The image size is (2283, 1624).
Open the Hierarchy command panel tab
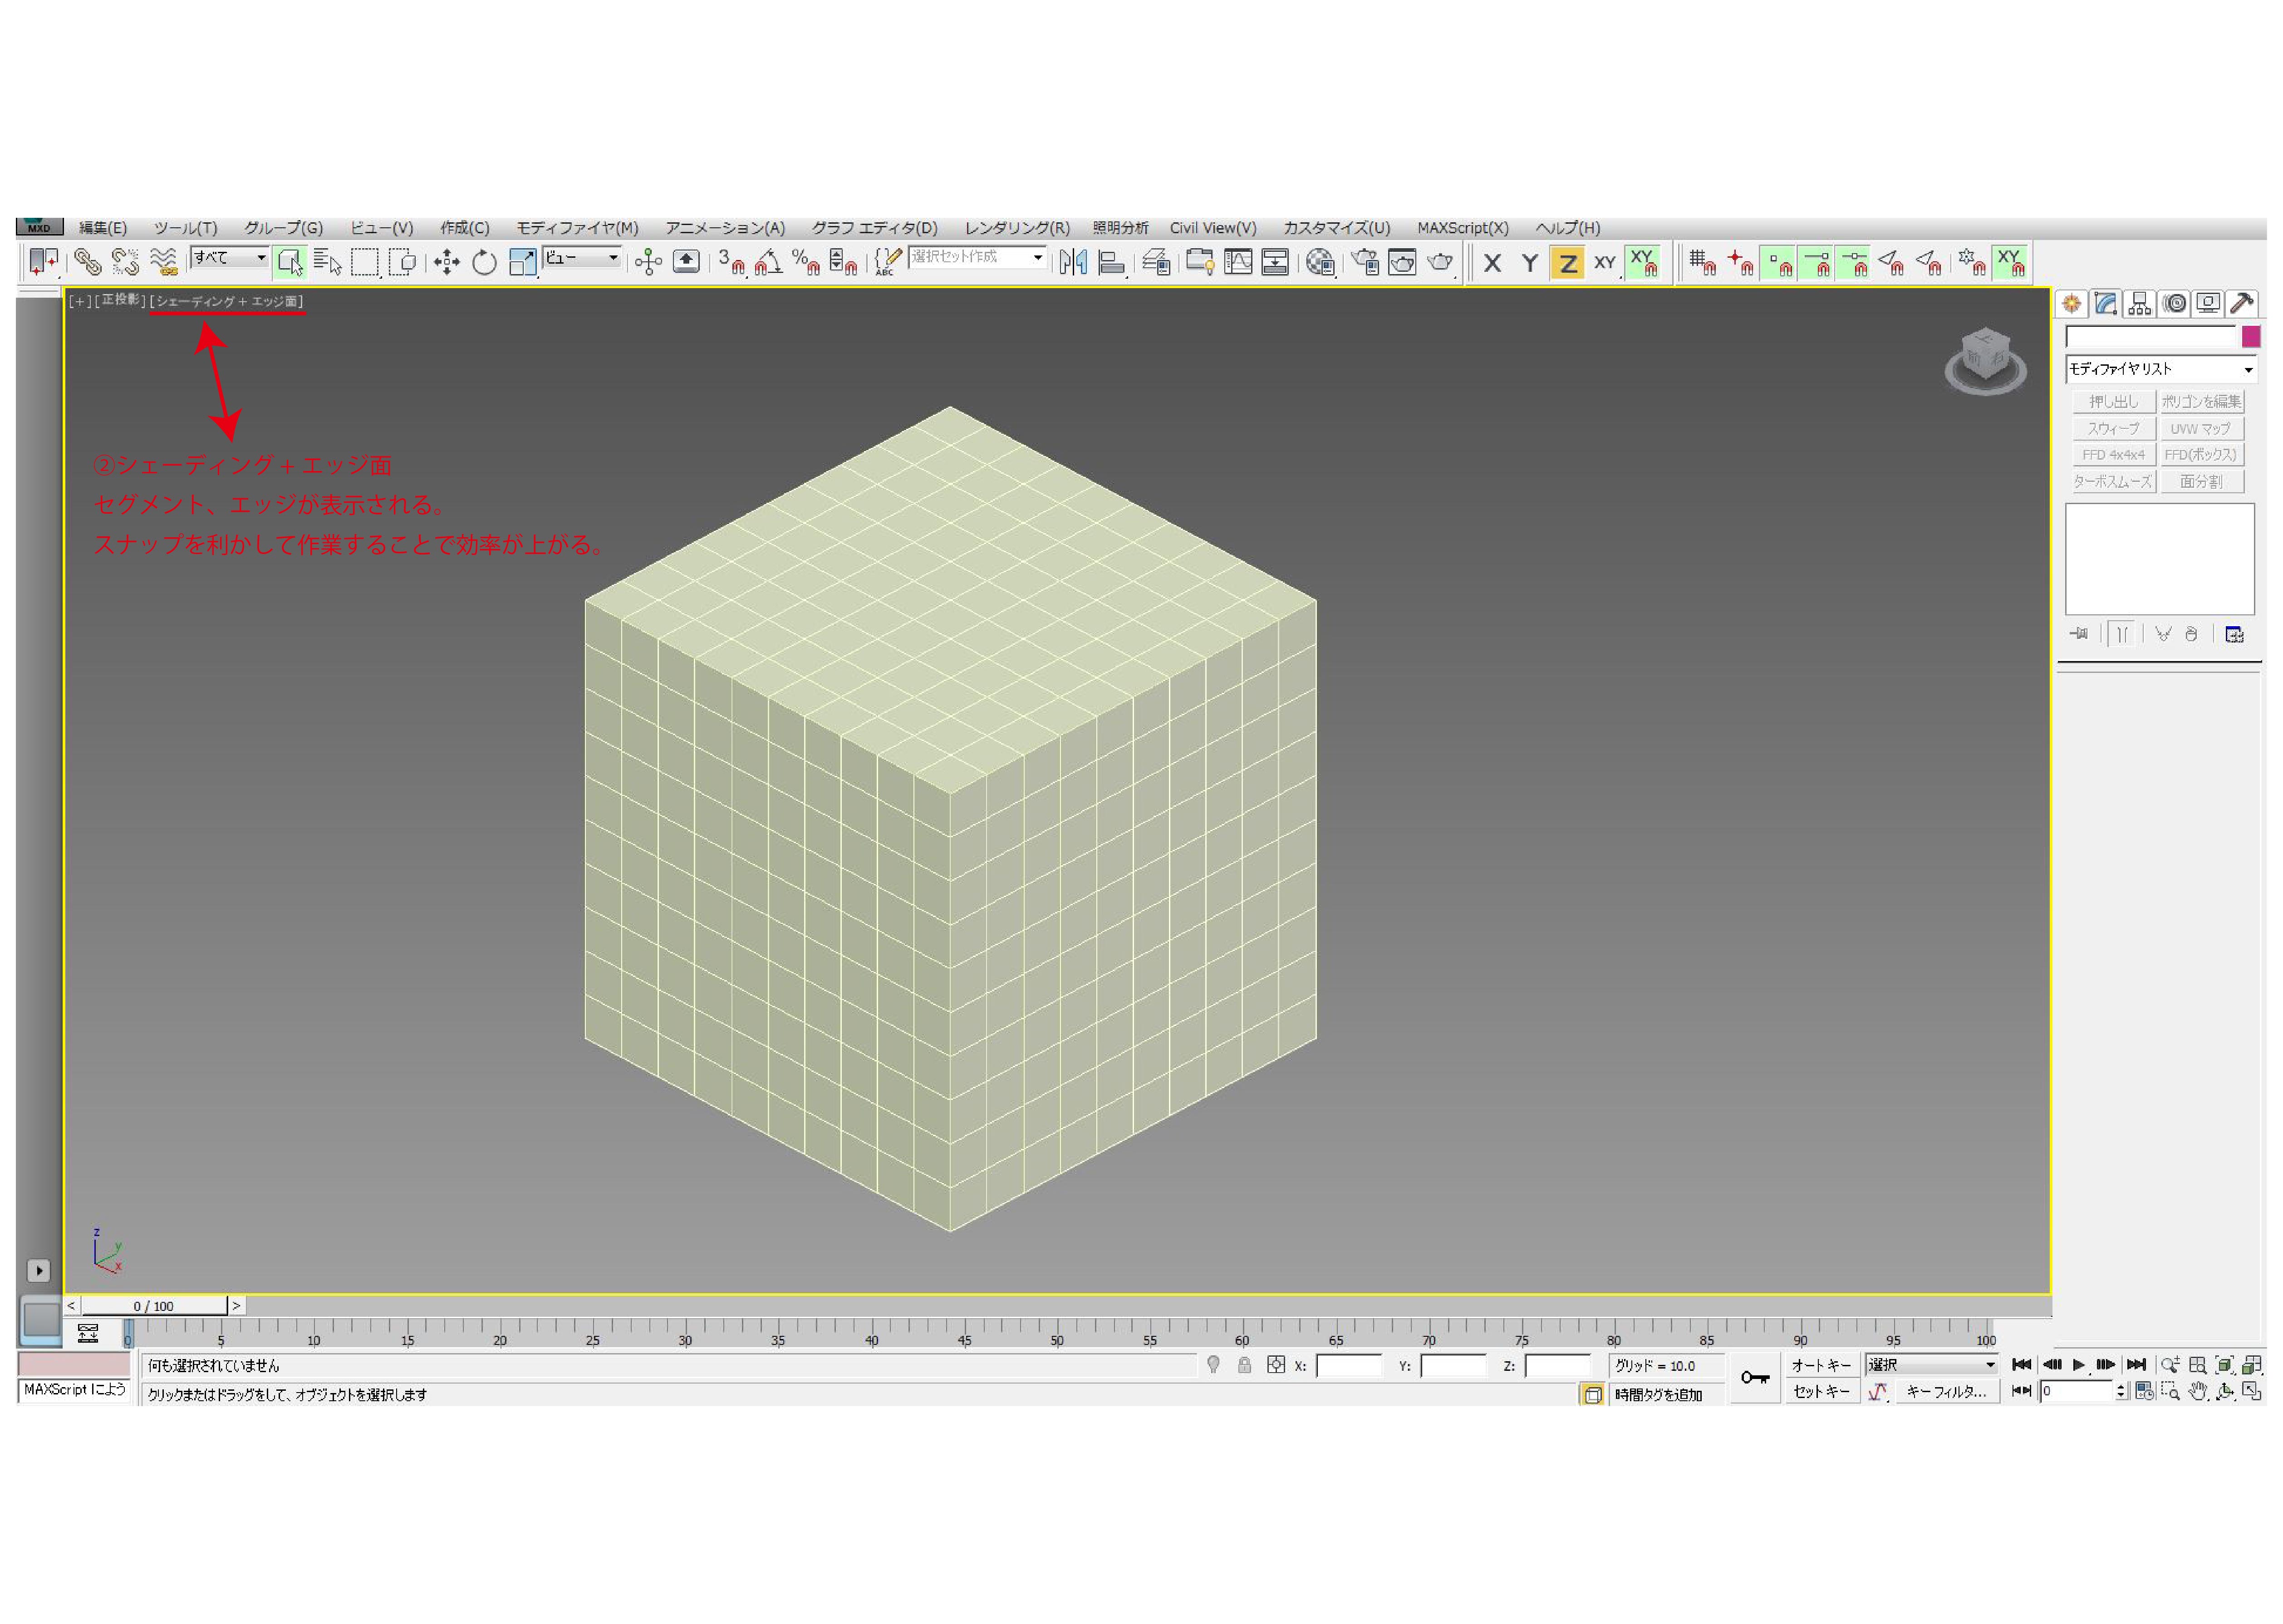(2139, 304)
